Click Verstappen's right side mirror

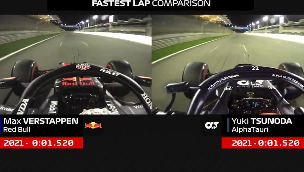(142, 81)
